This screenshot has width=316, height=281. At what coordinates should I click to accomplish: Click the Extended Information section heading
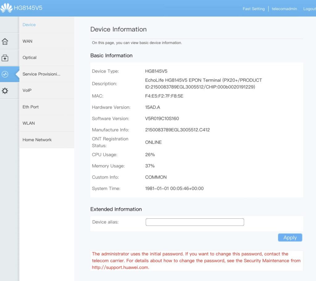pos(116,209)
